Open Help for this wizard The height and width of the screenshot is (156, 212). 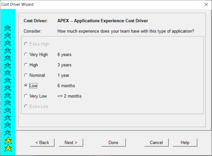(x=185, y=142)
